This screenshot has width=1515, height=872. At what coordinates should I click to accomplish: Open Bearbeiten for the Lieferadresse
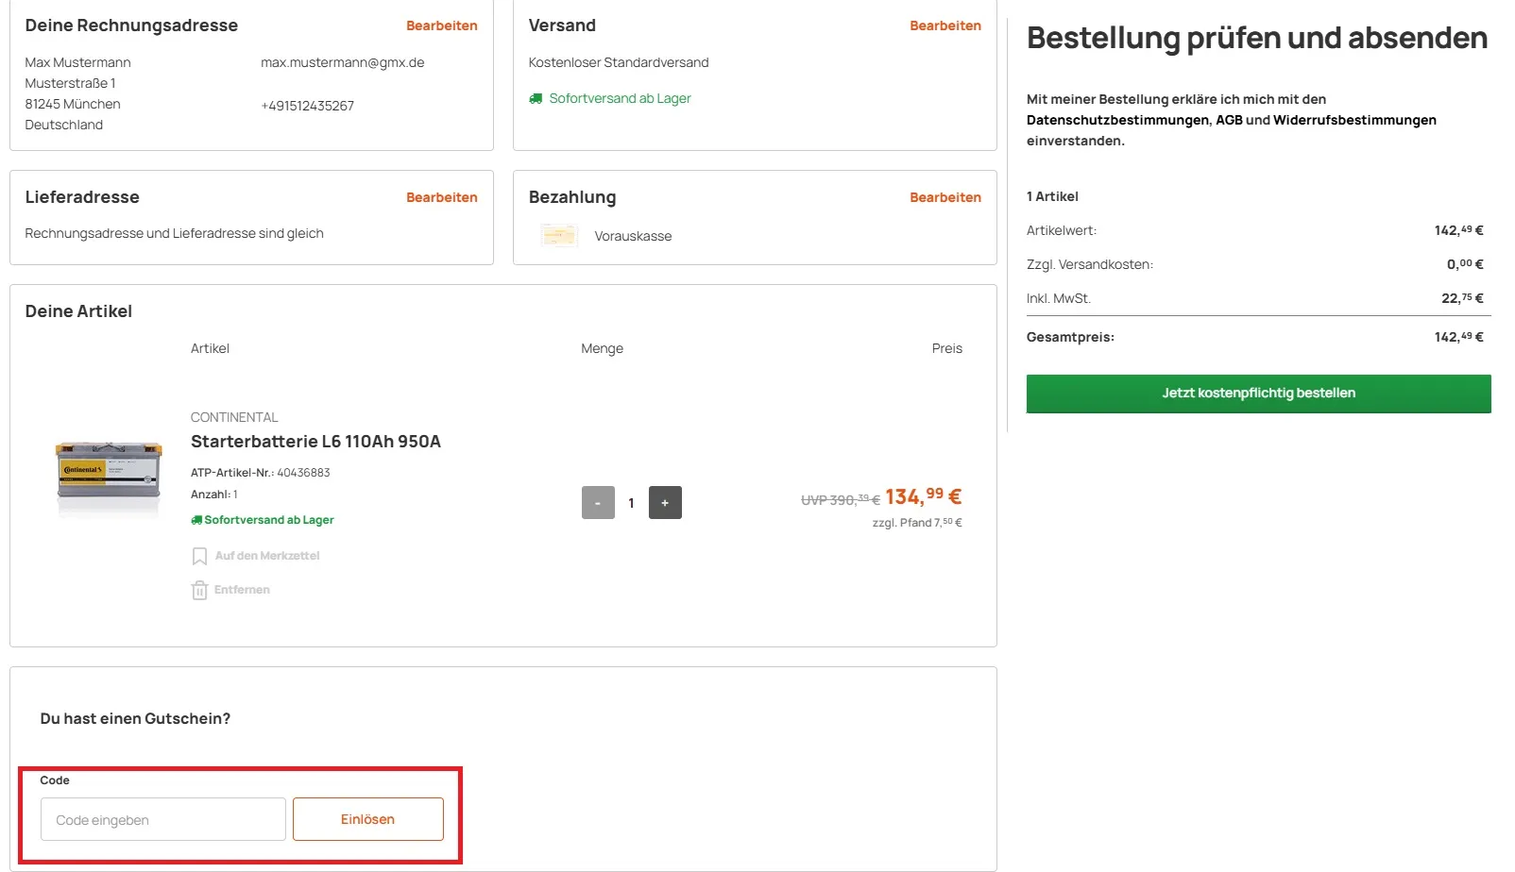click(x=442, y=197)
